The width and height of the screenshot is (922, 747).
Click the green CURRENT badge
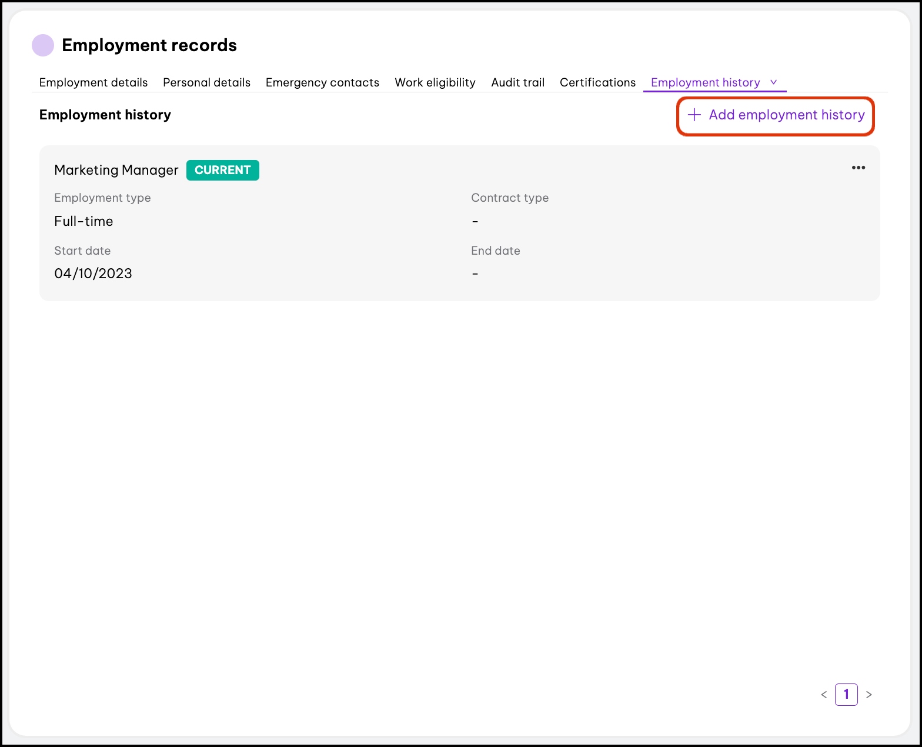[222, 170]
